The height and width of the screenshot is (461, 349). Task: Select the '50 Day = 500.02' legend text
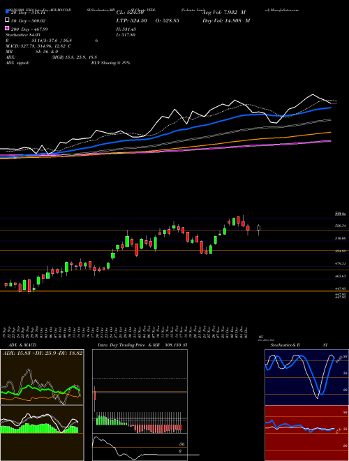coord(28,20)
